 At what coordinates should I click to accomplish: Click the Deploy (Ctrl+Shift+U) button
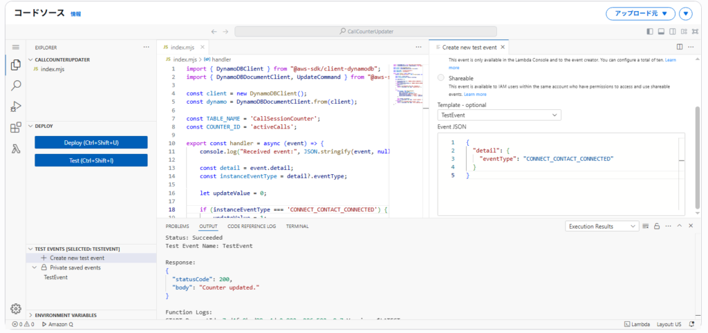pyautogui.click(x=91, y=142)
